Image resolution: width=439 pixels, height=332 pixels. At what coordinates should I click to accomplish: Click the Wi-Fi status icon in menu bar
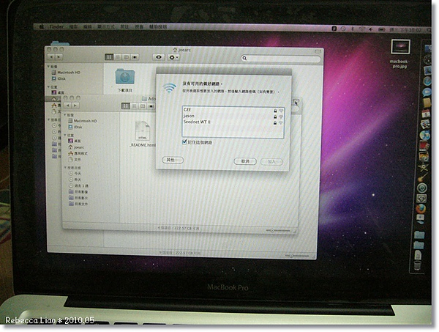tap(362, 29)
